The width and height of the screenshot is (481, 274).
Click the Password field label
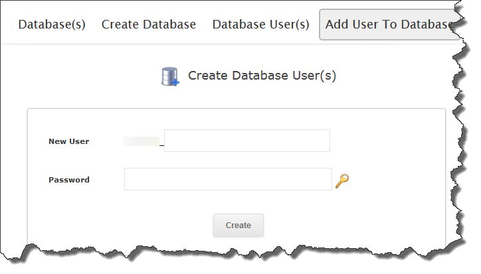(68, 180)
